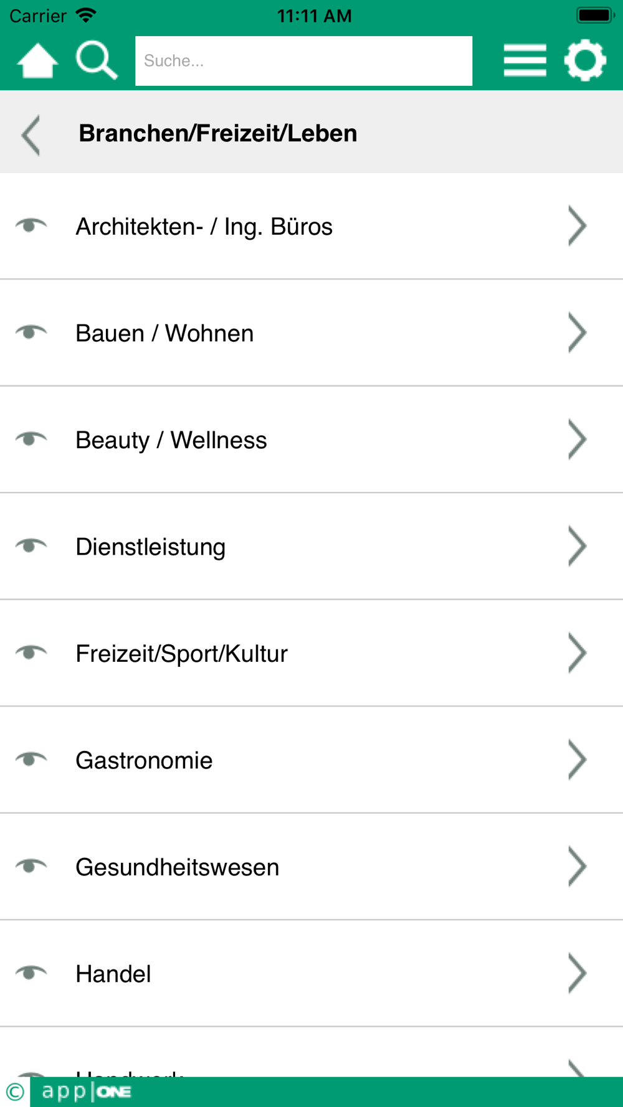
Task: Open Beauty / Wellness category label
Action: 171,440
